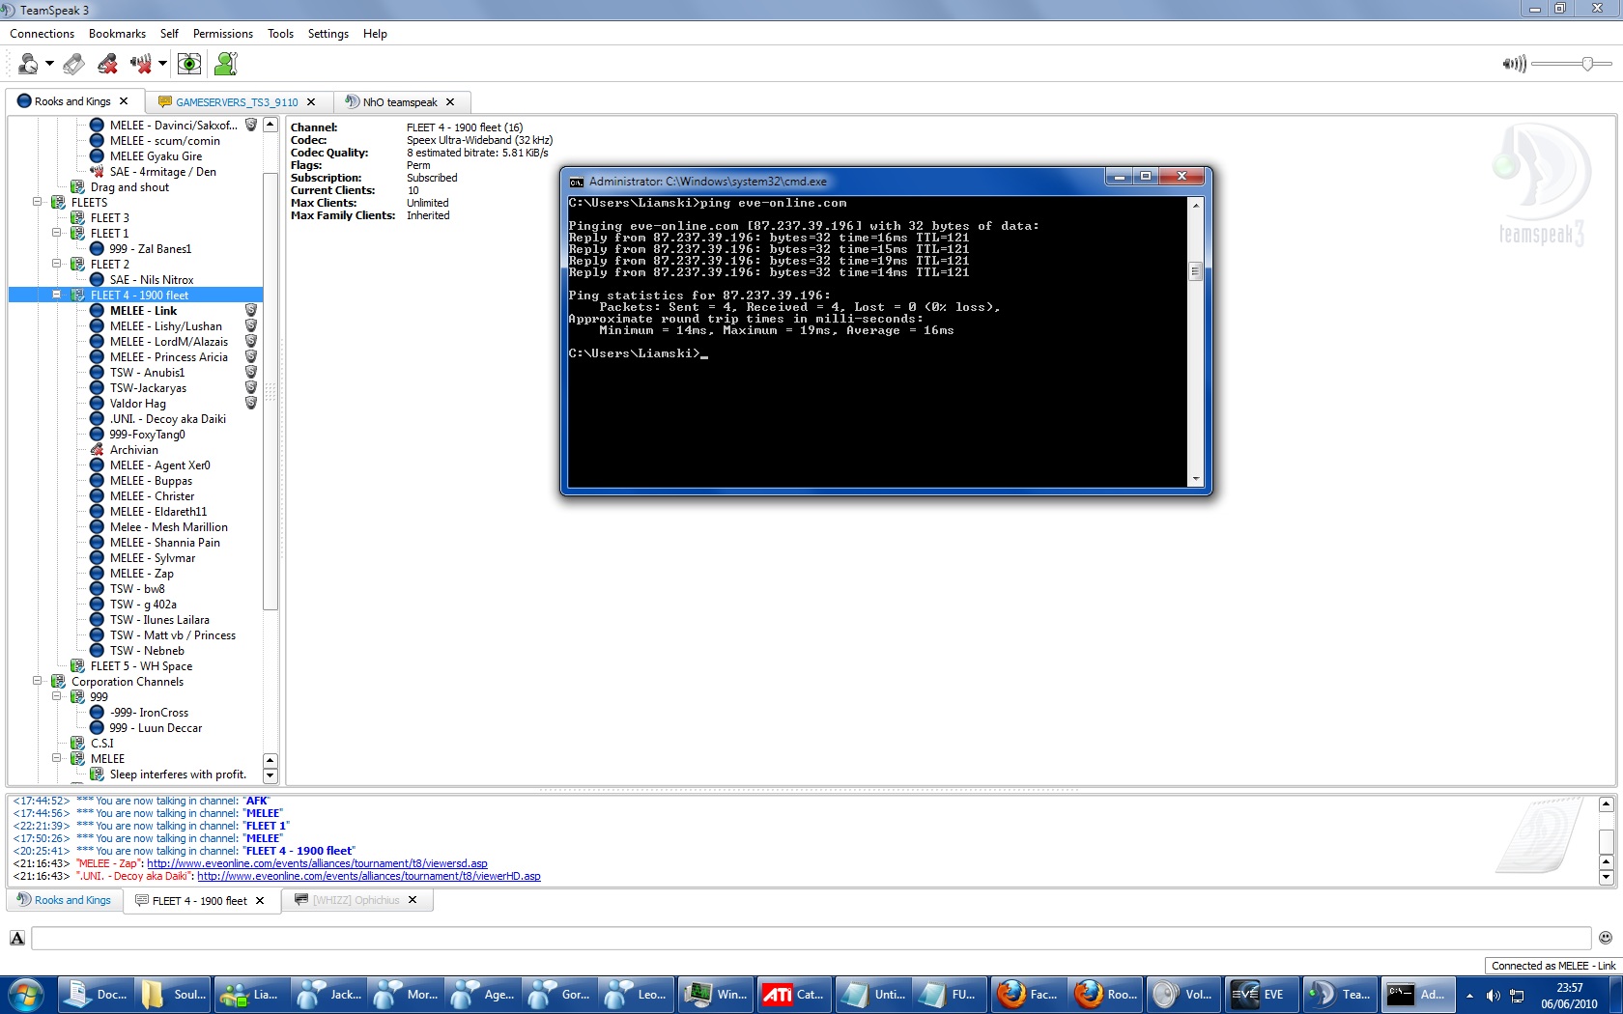Click the cmd.exe window scrollbar down arrow
1623x1014 pixels.
coord(1196,479)
